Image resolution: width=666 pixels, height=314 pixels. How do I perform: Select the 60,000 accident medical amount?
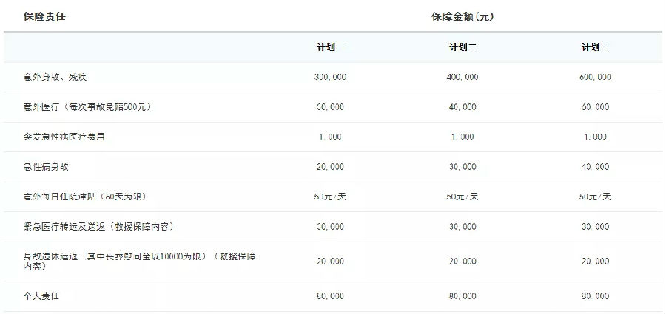(x=595, y=107)
